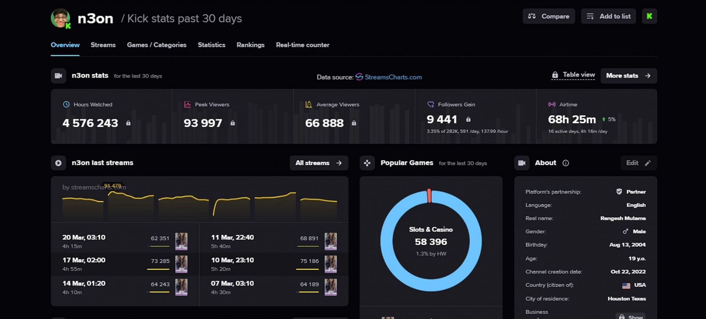
Task: Click the male gender symbol icon
Action: pos(625,232)
